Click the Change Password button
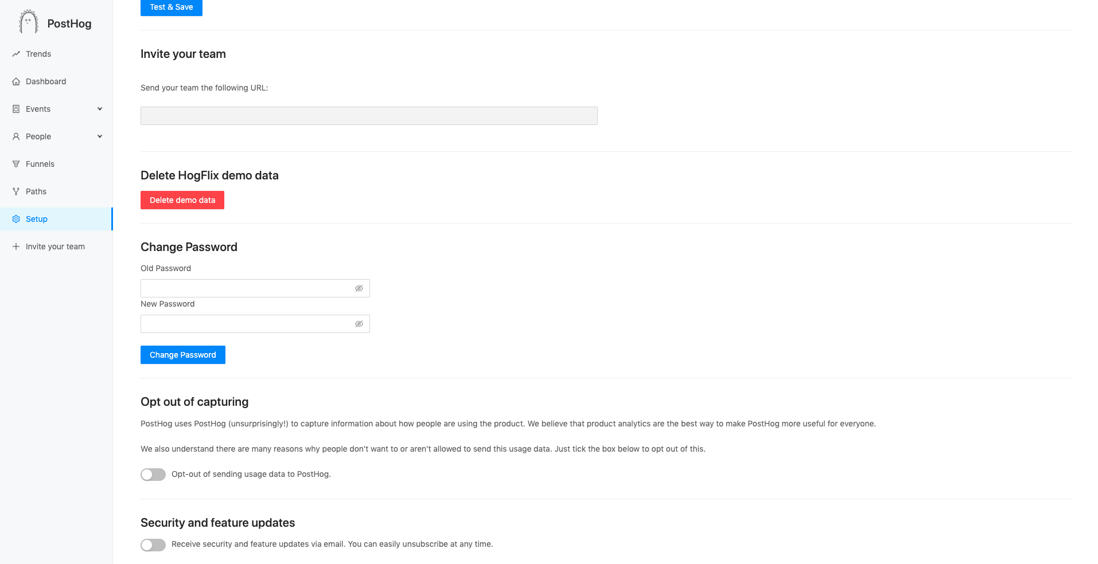 [x=182, y=355]
